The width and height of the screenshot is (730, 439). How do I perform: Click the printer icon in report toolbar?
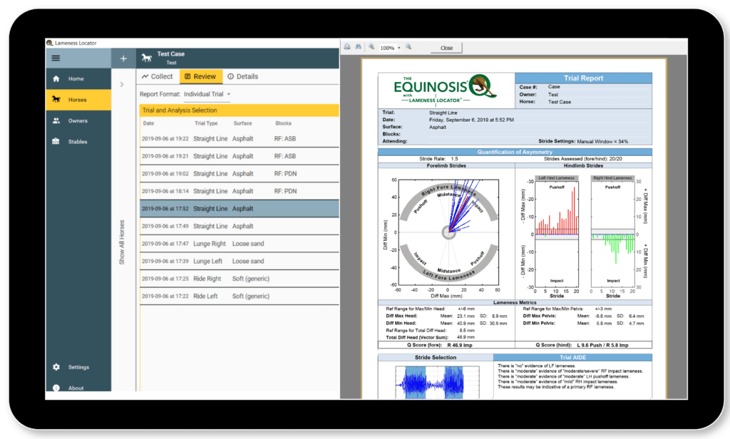(347, 47)
